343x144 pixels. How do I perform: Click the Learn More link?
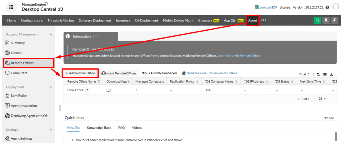(x=225, y=55)
